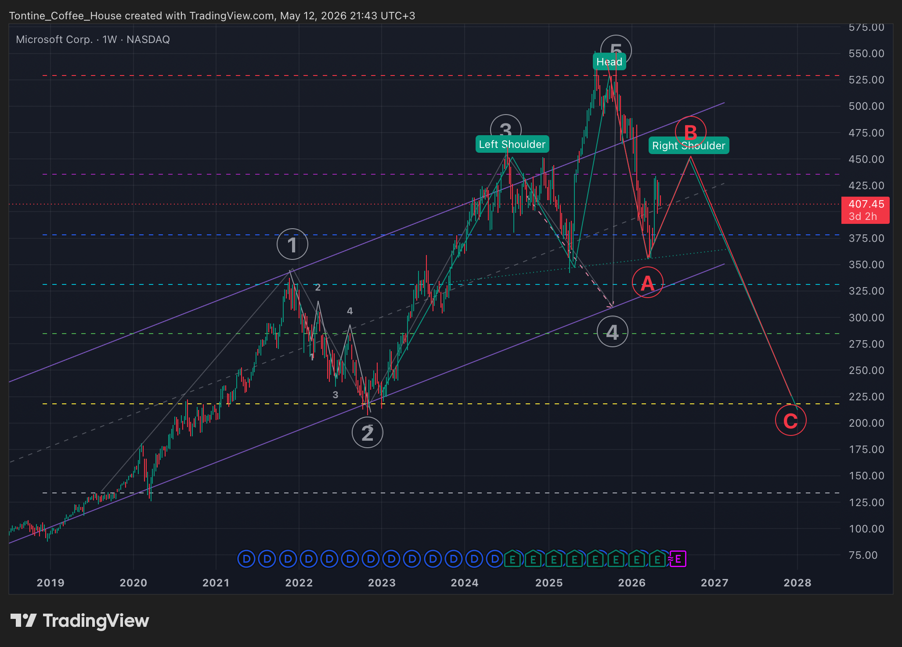
Task: Click the 200.00 price axis label
Action: pyautogui.click(x=866, y=423)
